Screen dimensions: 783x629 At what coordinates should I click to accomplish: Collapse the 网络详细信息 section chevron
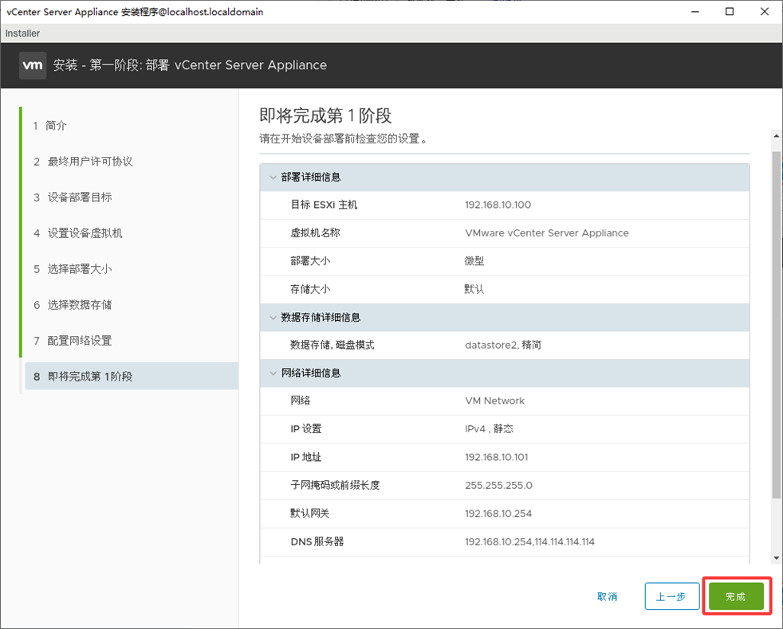[x=272, y=373]
